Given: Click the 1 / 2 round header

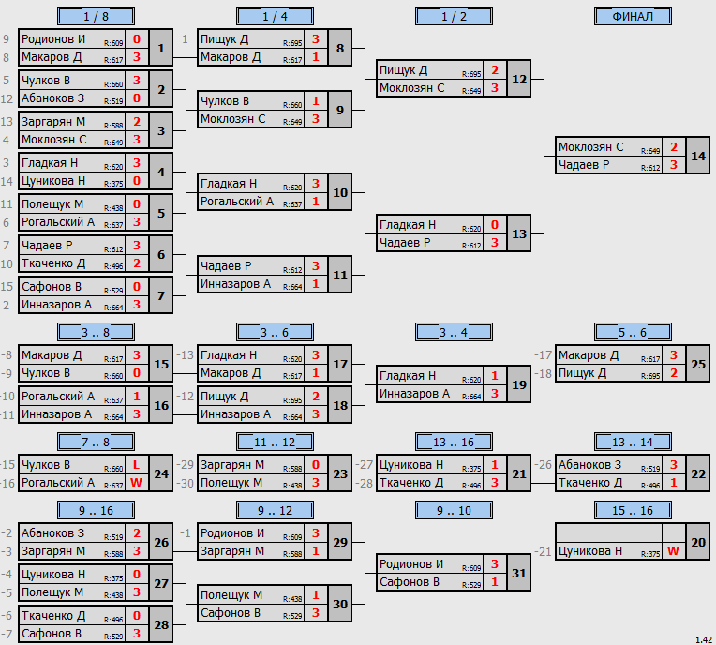Looking at the screenshot, I should (x=454, y=17).
